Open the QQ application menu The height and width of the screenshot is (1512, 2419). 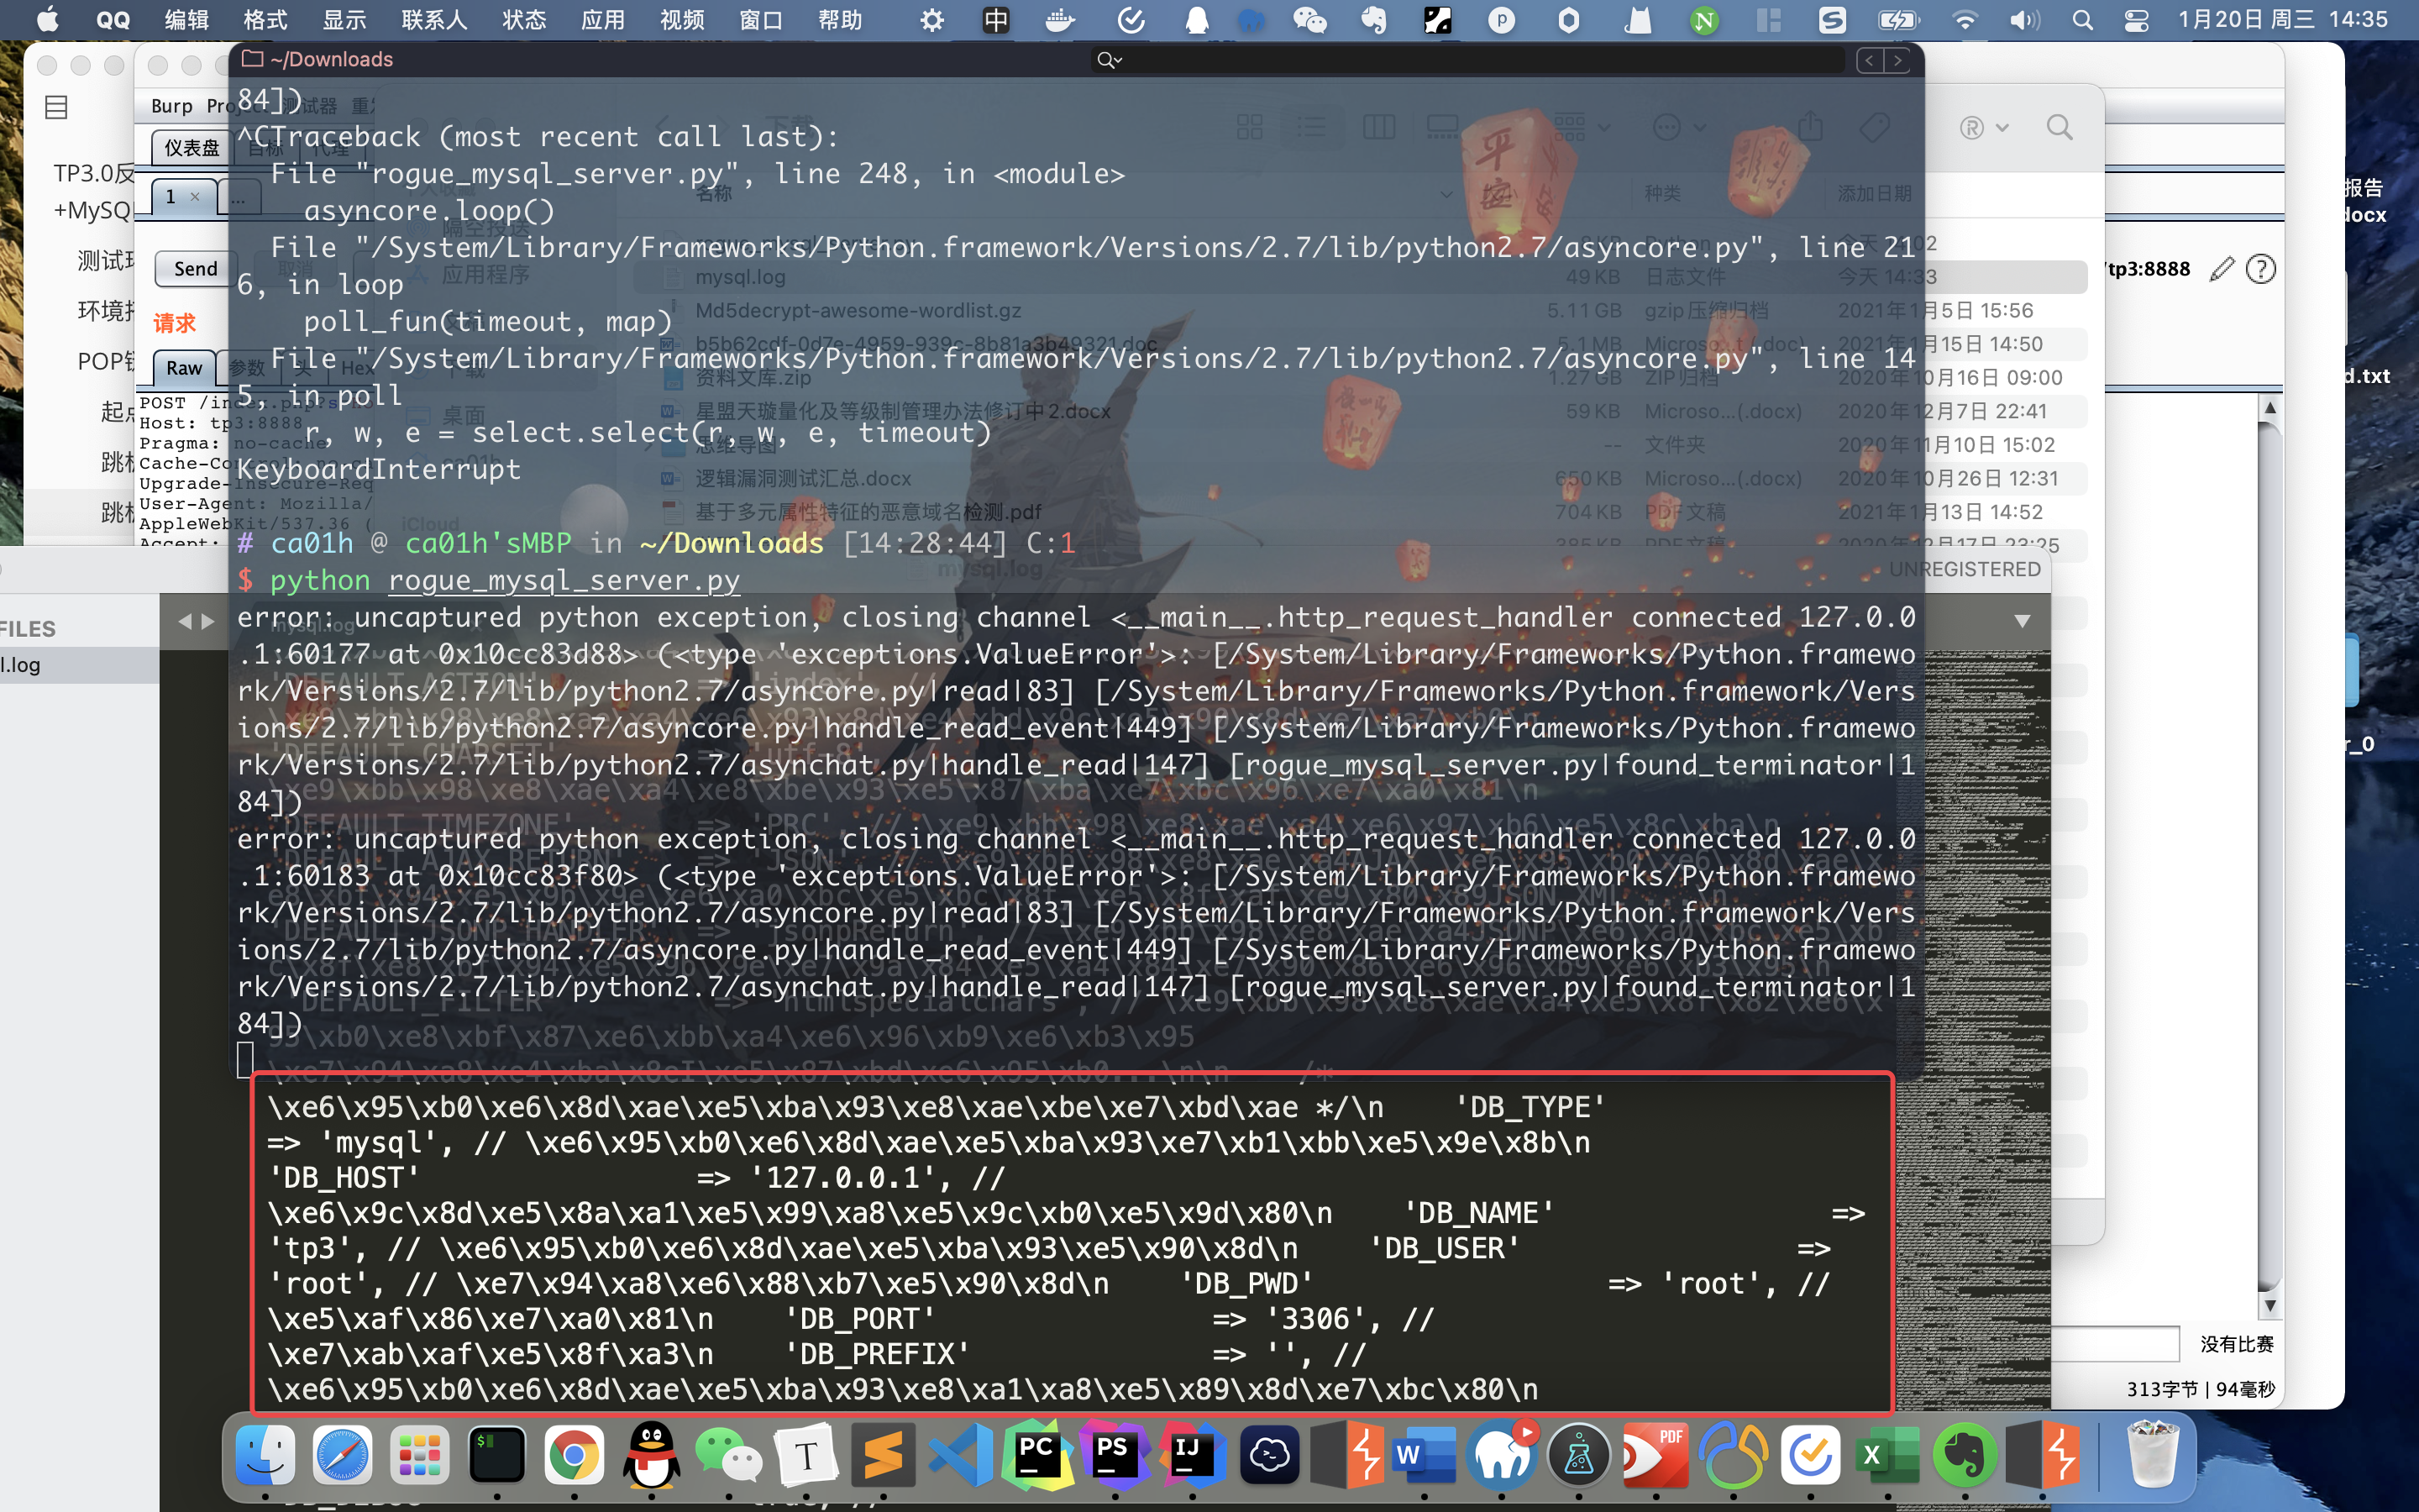pyautogui.click(x=113, y=20)
